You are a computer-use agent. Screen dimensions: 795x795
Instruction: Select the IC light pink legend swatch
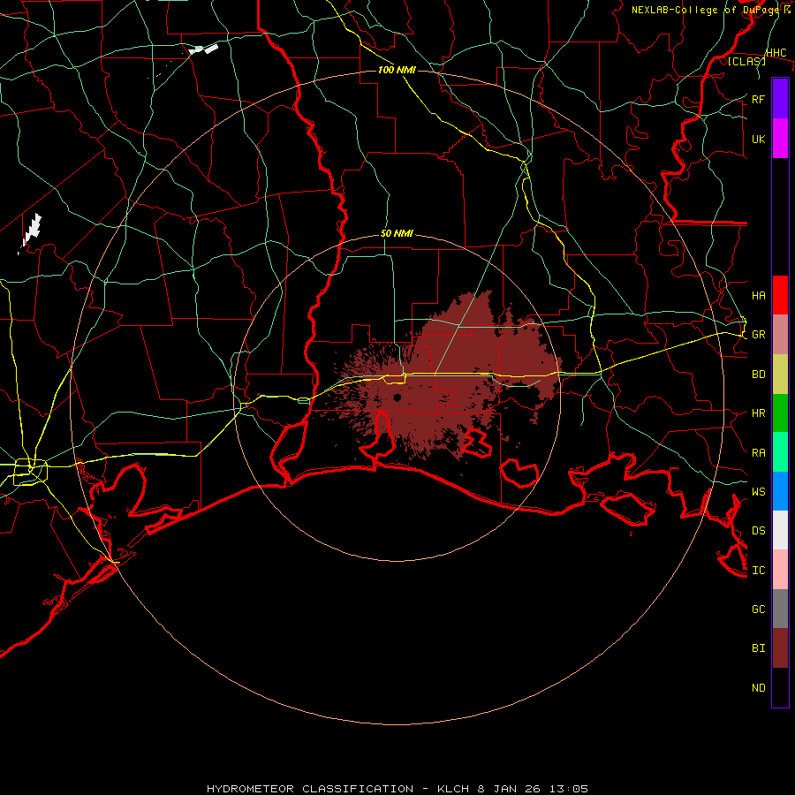780,570
